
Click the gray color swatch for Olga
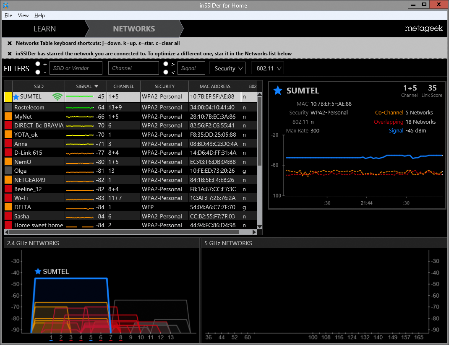(8, 171)
